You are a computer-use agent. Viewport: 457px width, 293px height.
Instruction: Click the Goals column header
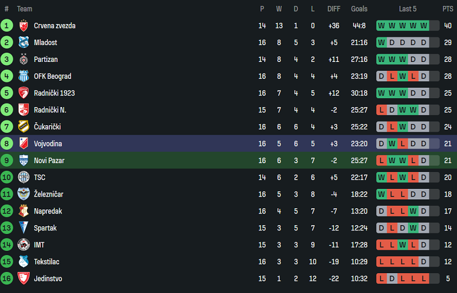[x=359, y=9]
